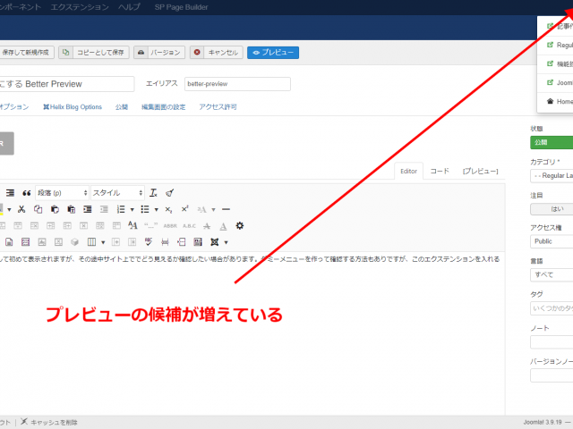Open the 言語 すべて dropdown
This screenshot has height=429, width=573.
point(552,274)
